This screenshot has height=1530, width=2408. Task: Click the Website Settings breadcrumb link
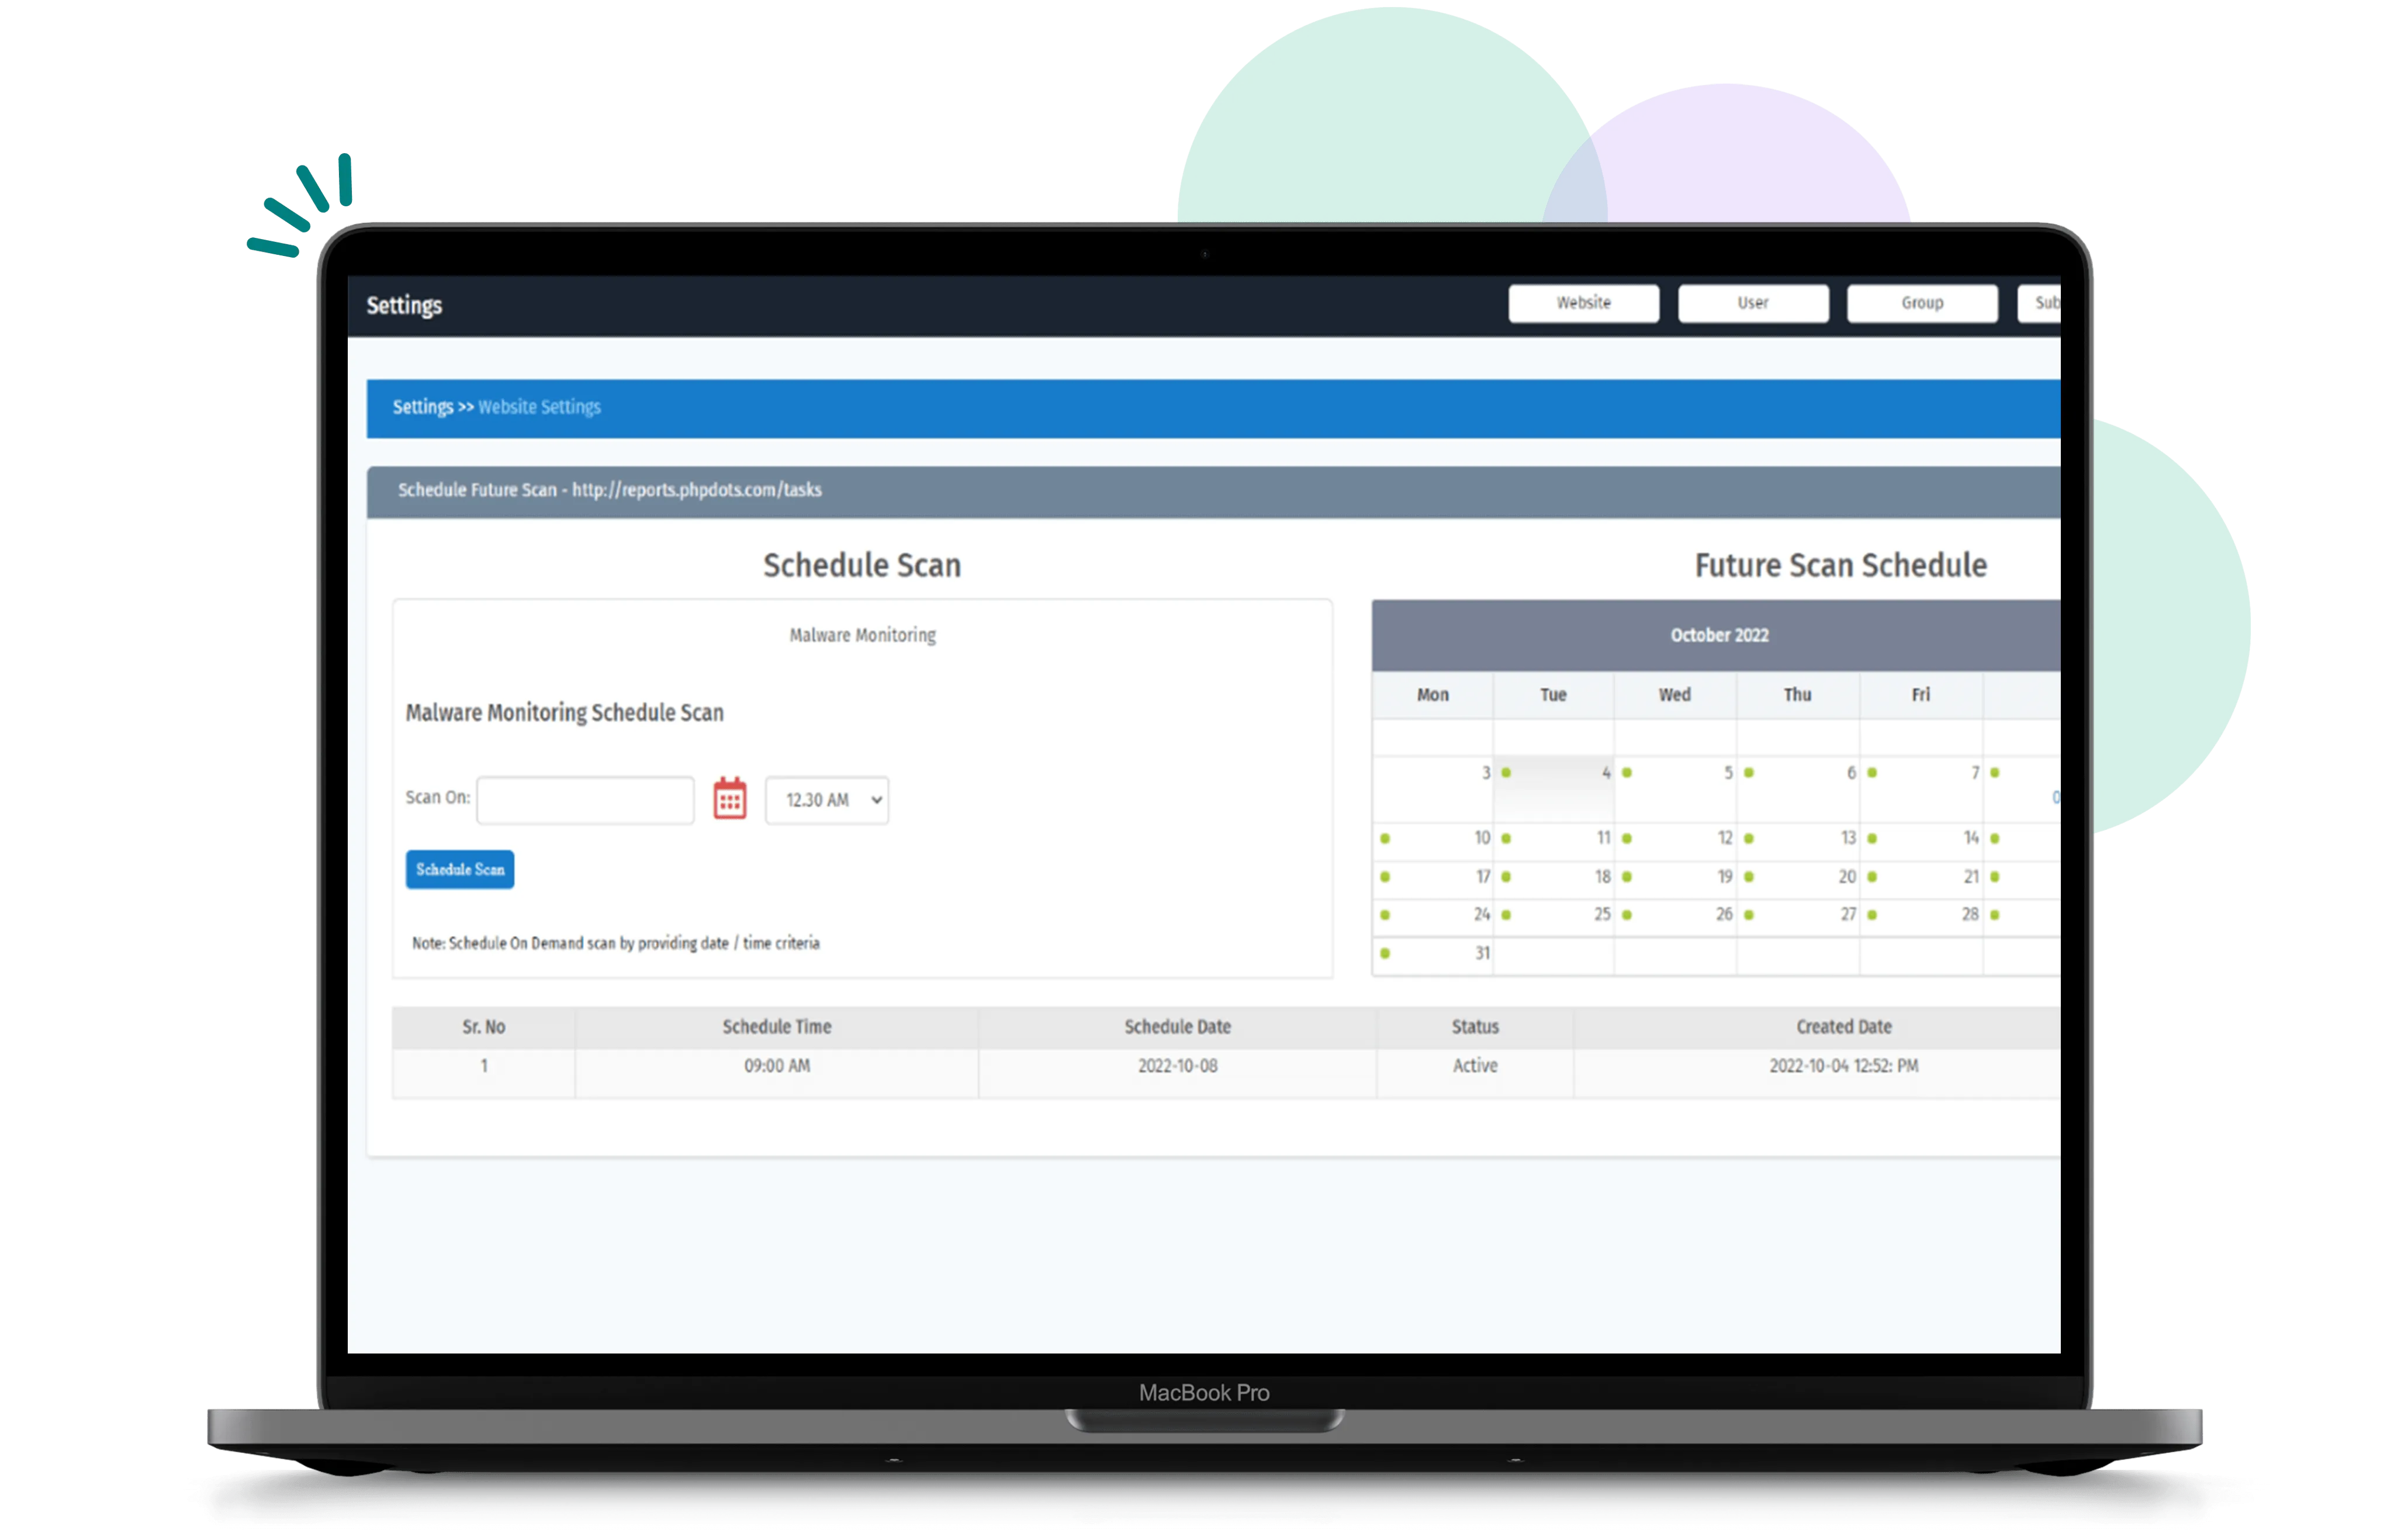pyautogui.click(x=539, y=407)
